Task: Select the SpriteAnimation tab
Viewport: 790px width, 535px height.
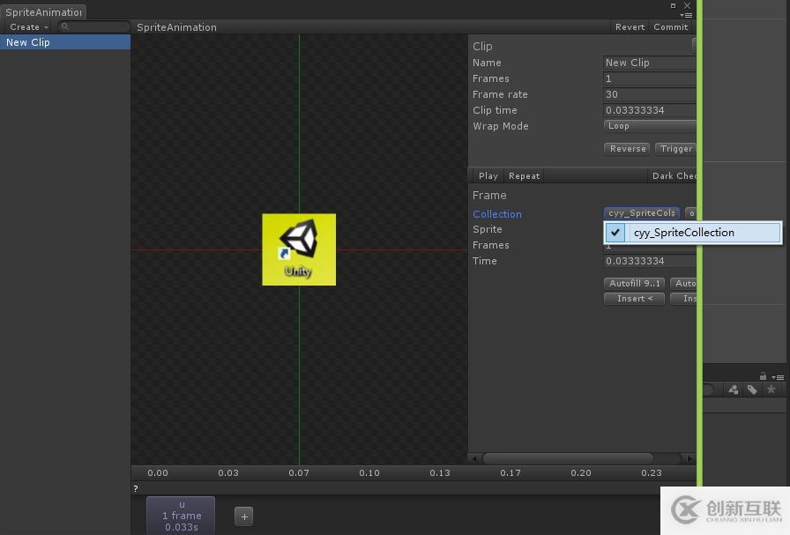Action: (42, 11)
